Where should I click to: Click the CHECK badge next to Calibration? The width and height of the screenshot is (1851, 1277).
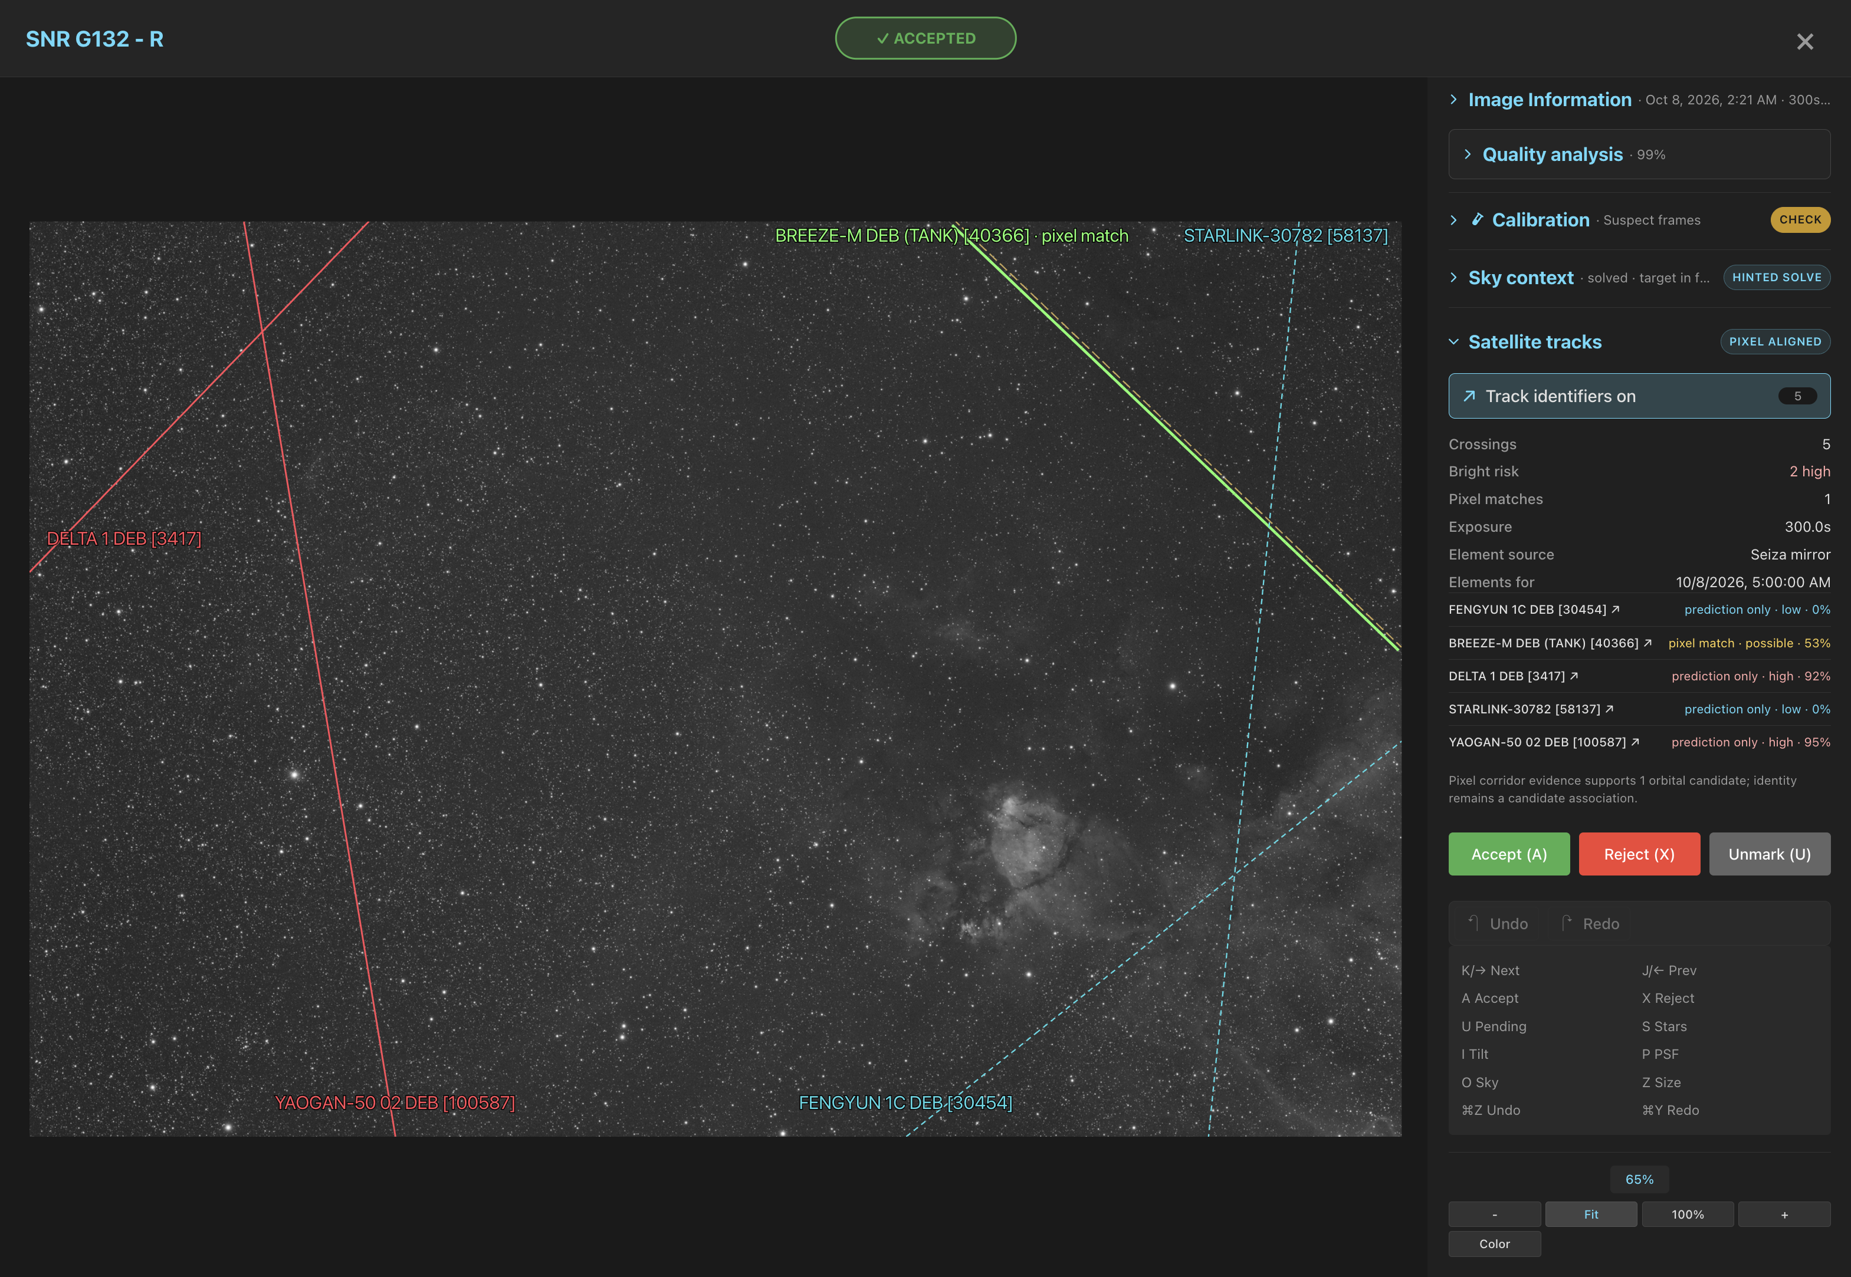[x=1800, y=220]
